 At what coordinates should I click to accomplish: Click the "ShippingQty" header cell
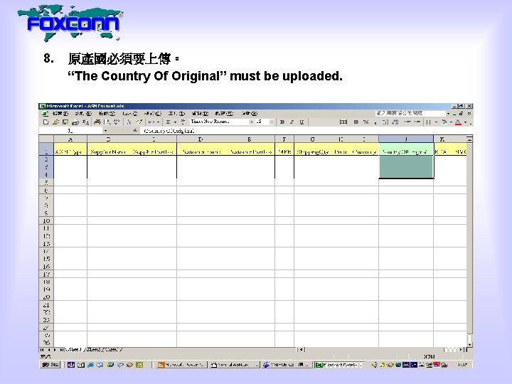[312, 149]
